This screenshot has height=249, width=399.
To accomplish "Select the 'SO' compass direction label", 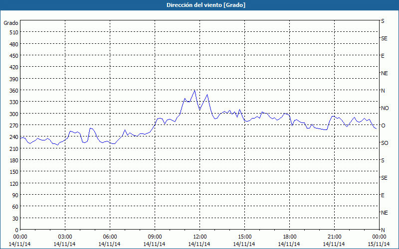I will pyautogui.click(x=385, y=143).
